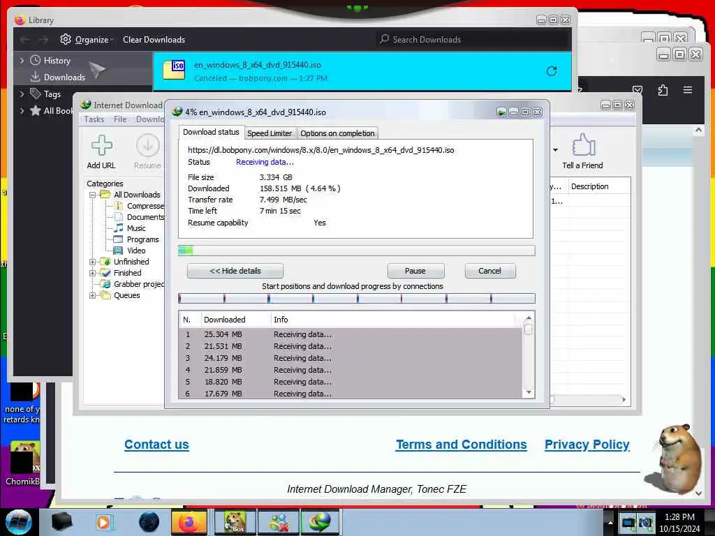Click the connections progress segment bar
Screen dimensions: 715x536
(357, 299)
